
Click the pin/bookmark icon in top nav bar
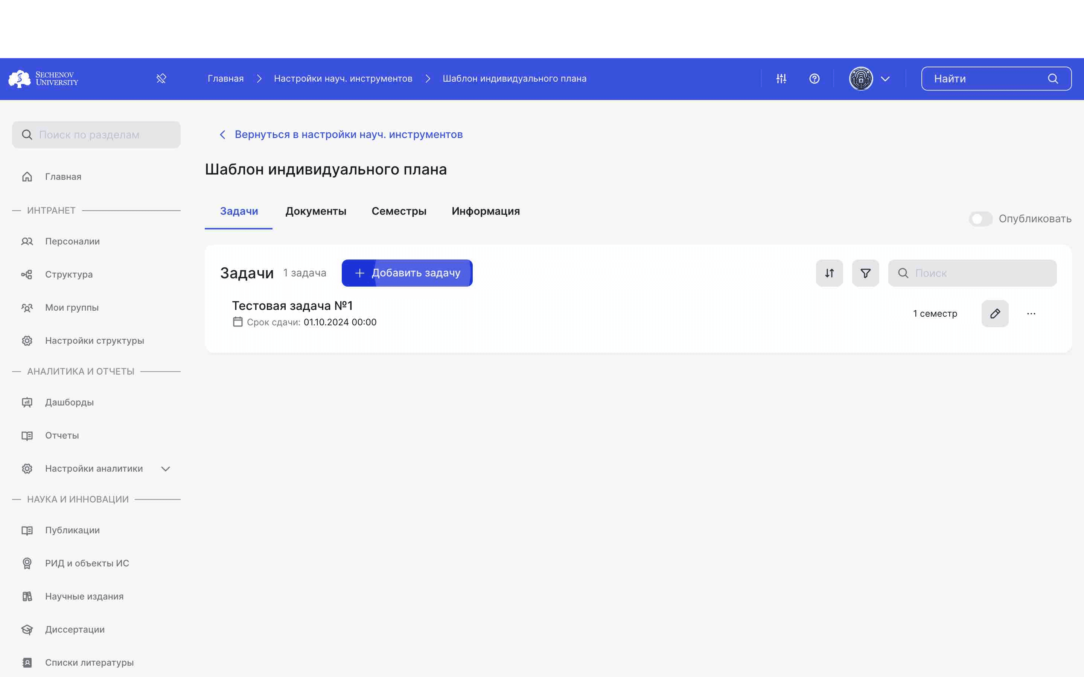coord(161,78)
